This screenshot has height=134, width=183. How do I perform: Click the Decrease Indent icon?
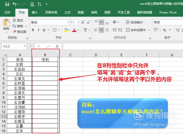pyautogui.click(x=115, y=30)
